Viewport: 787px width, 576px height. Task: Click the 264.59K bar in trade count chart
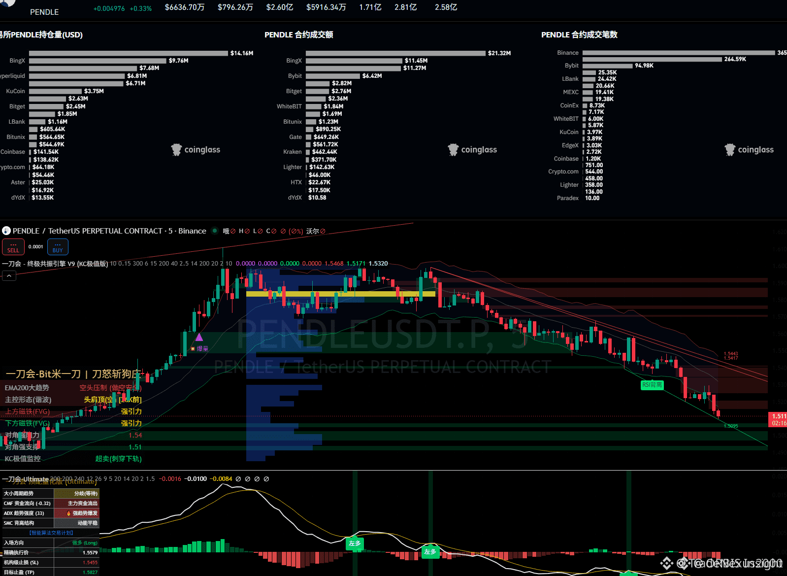pyautogui.click(x=652, y=59)
